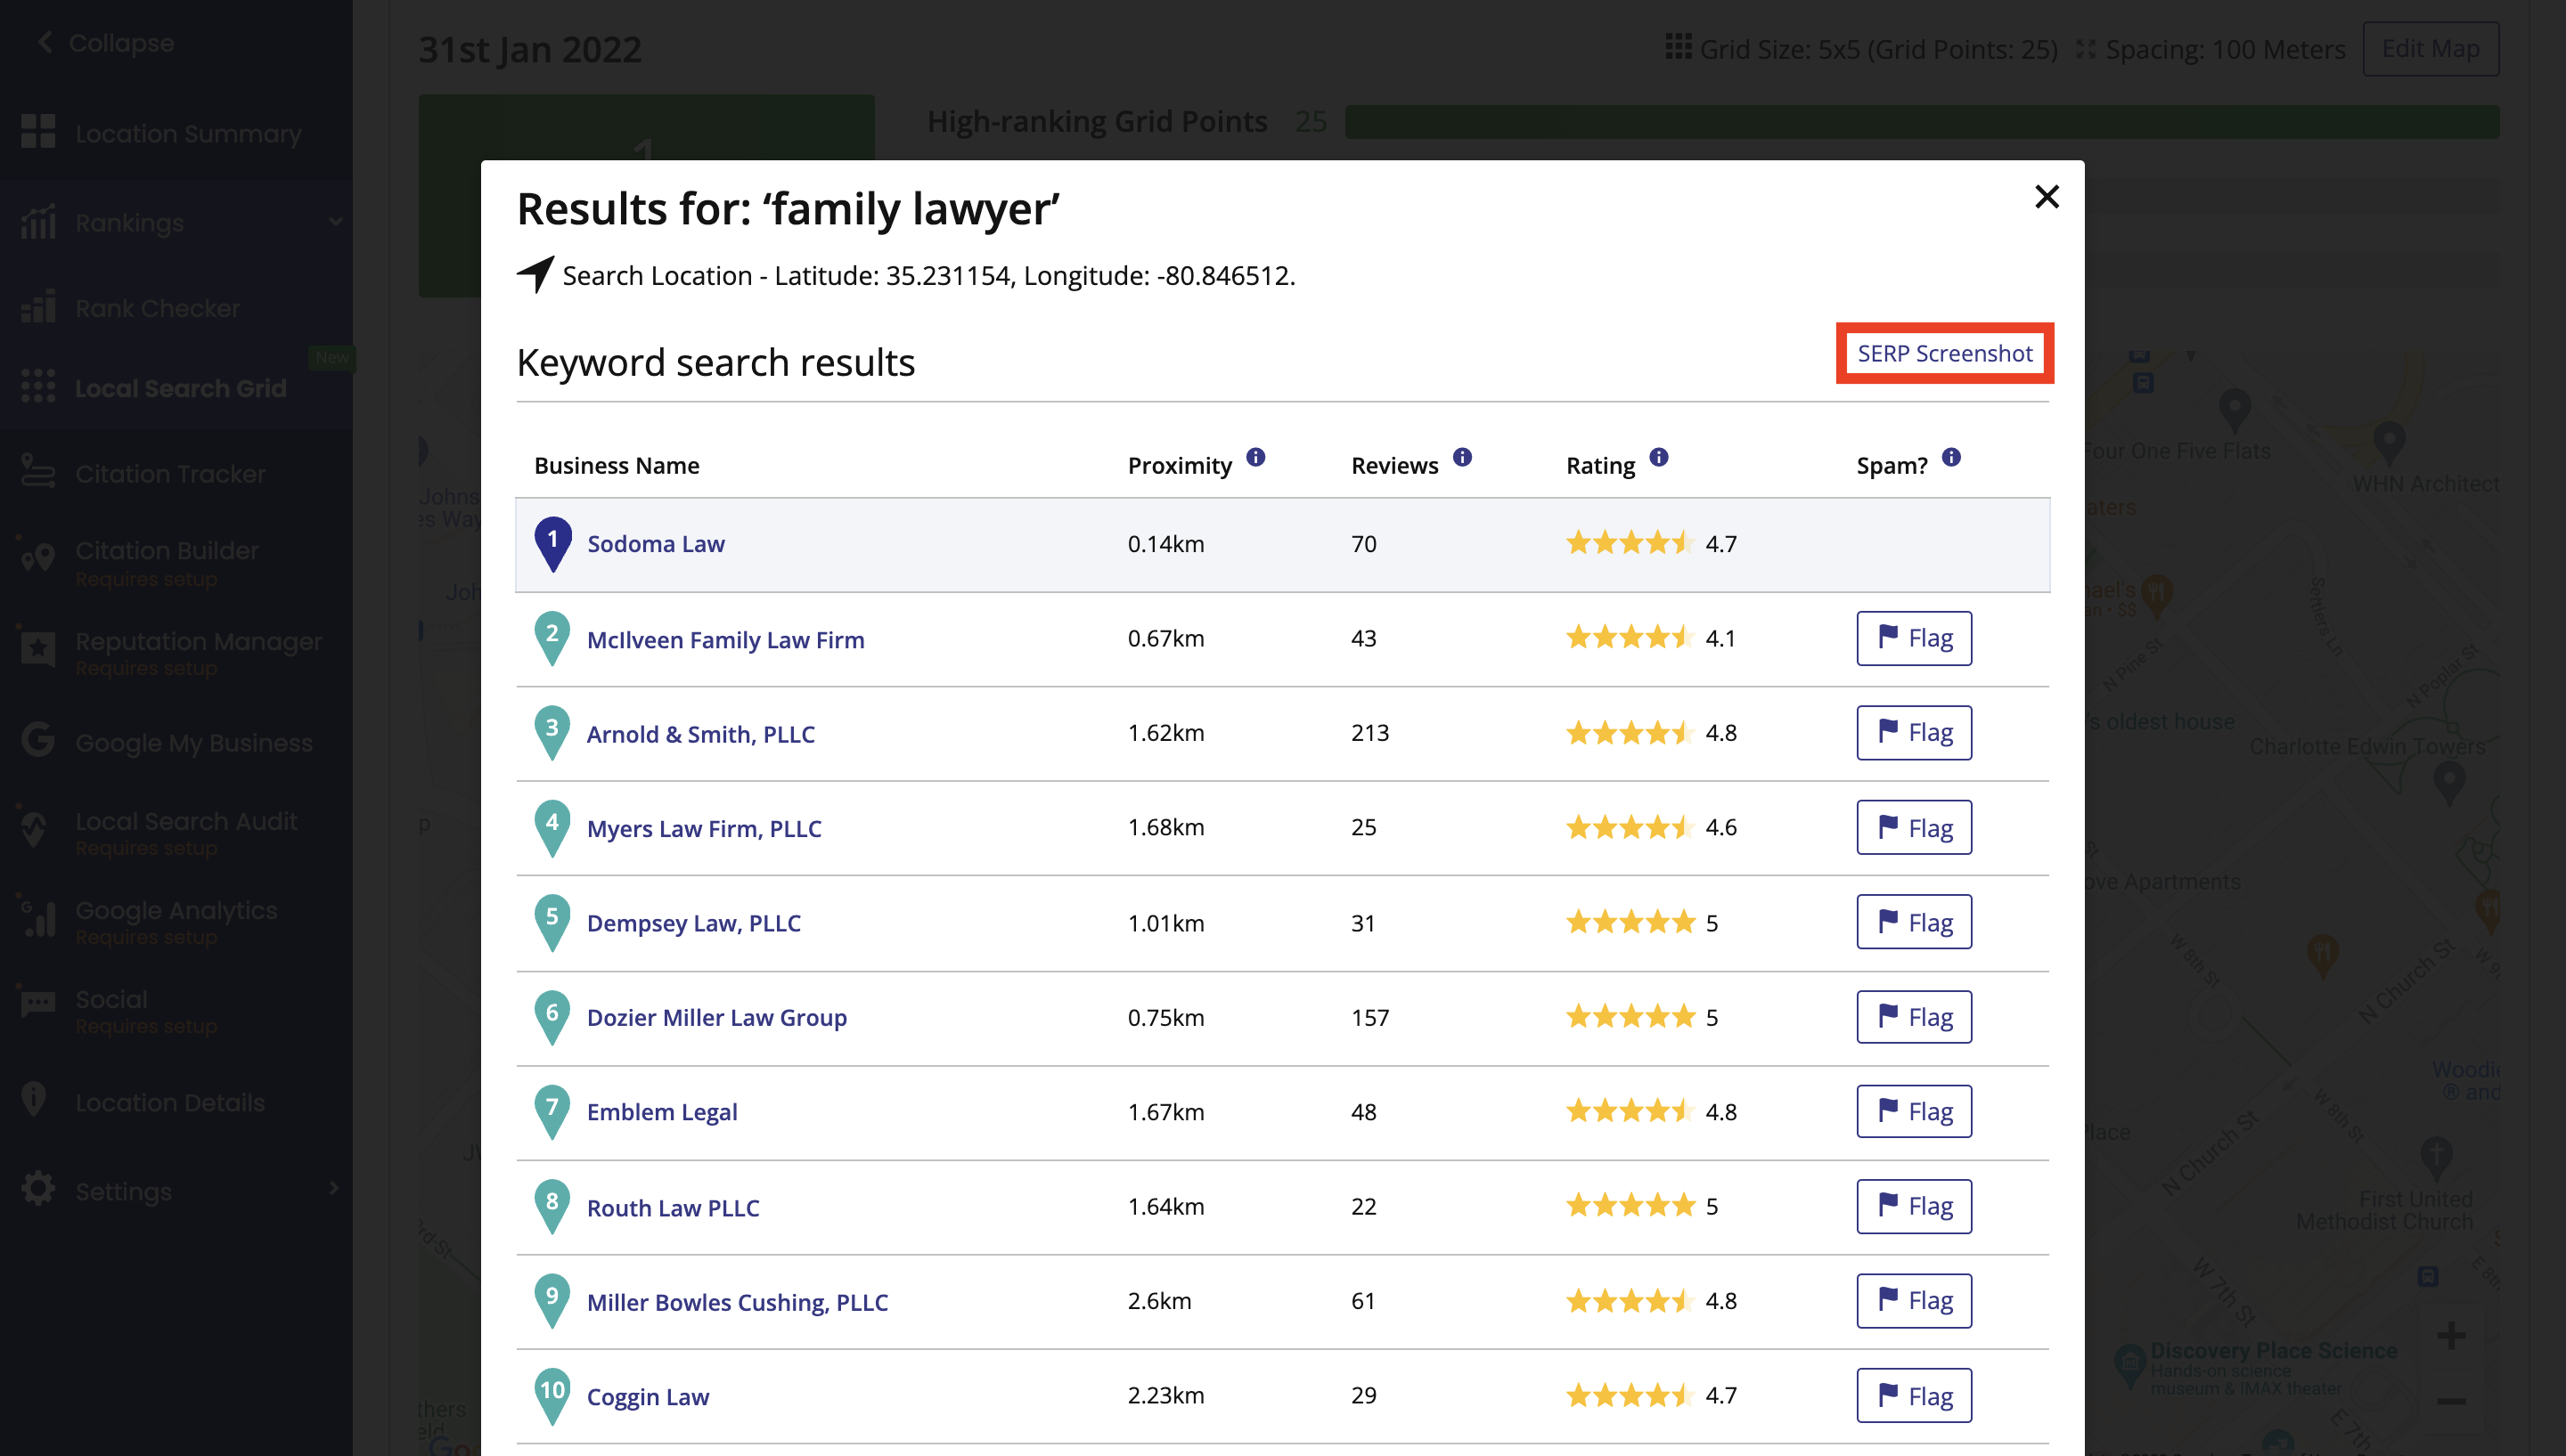Click the Arnold & Smith 213 reviews count
This screenshot has height=1456, width=2566.
[1369, 733]
